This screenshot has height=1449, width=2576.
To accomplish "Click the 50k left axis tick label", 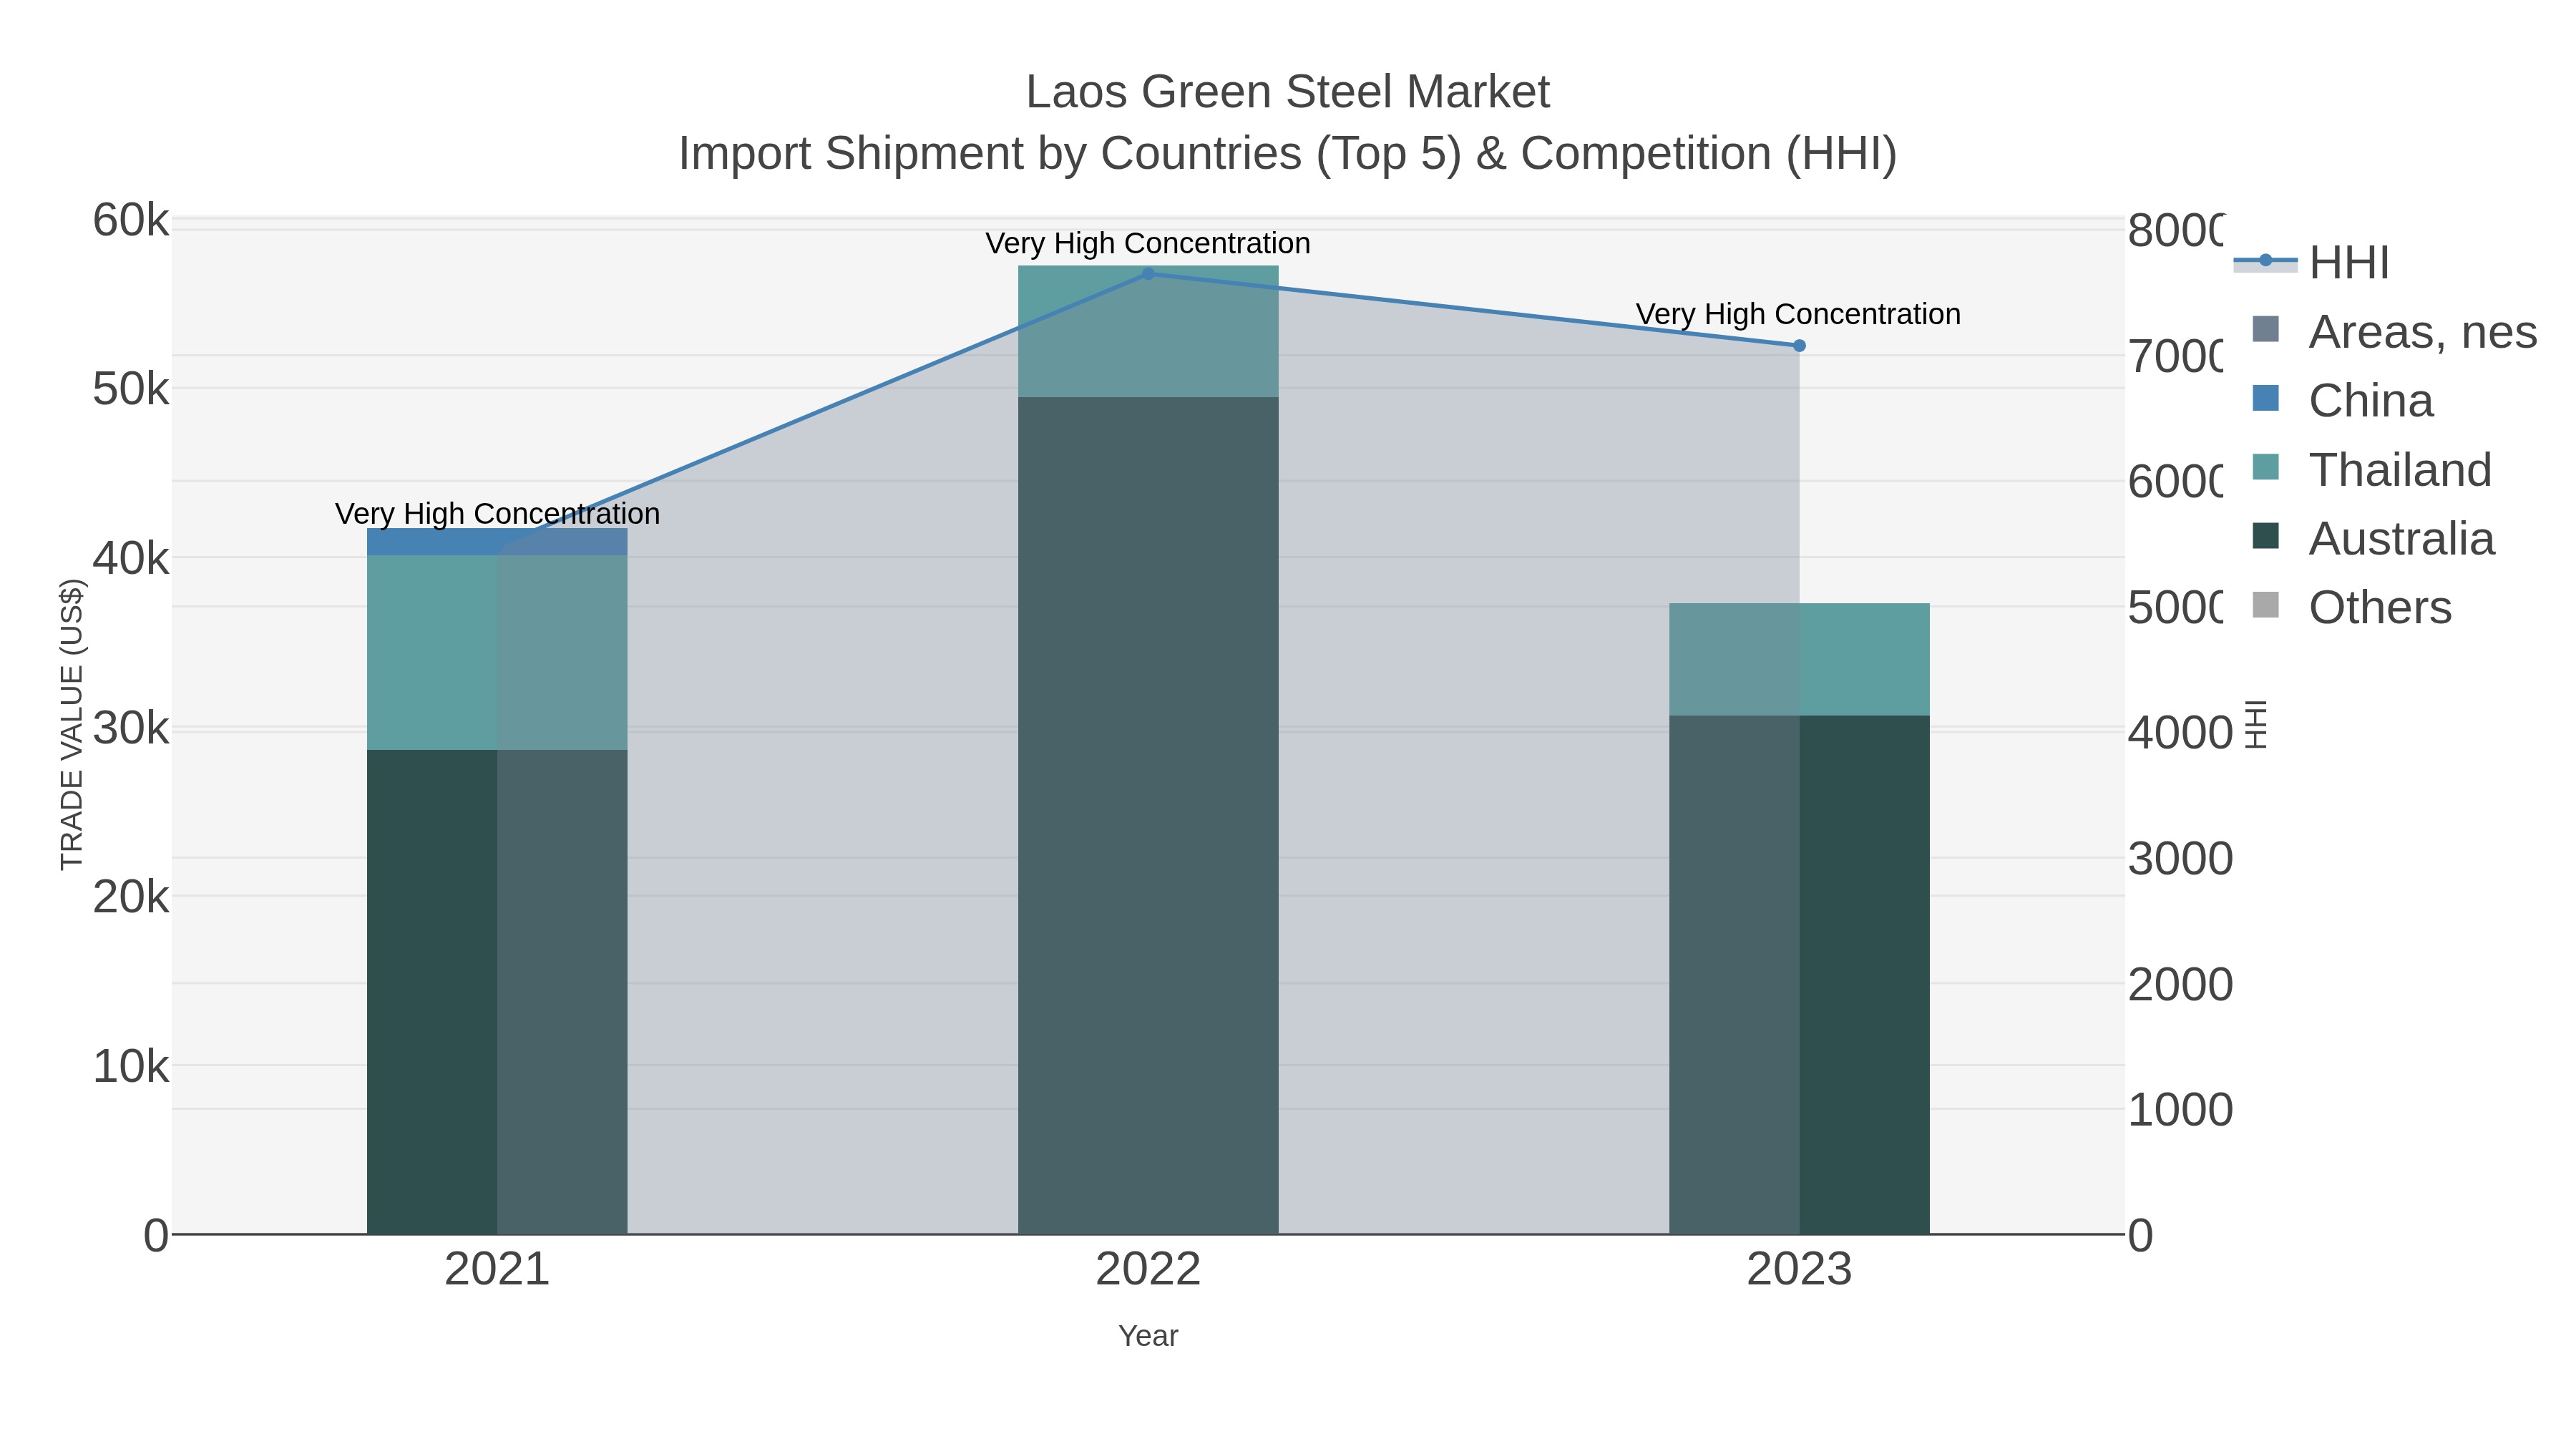I will click(x=131, y=389).
